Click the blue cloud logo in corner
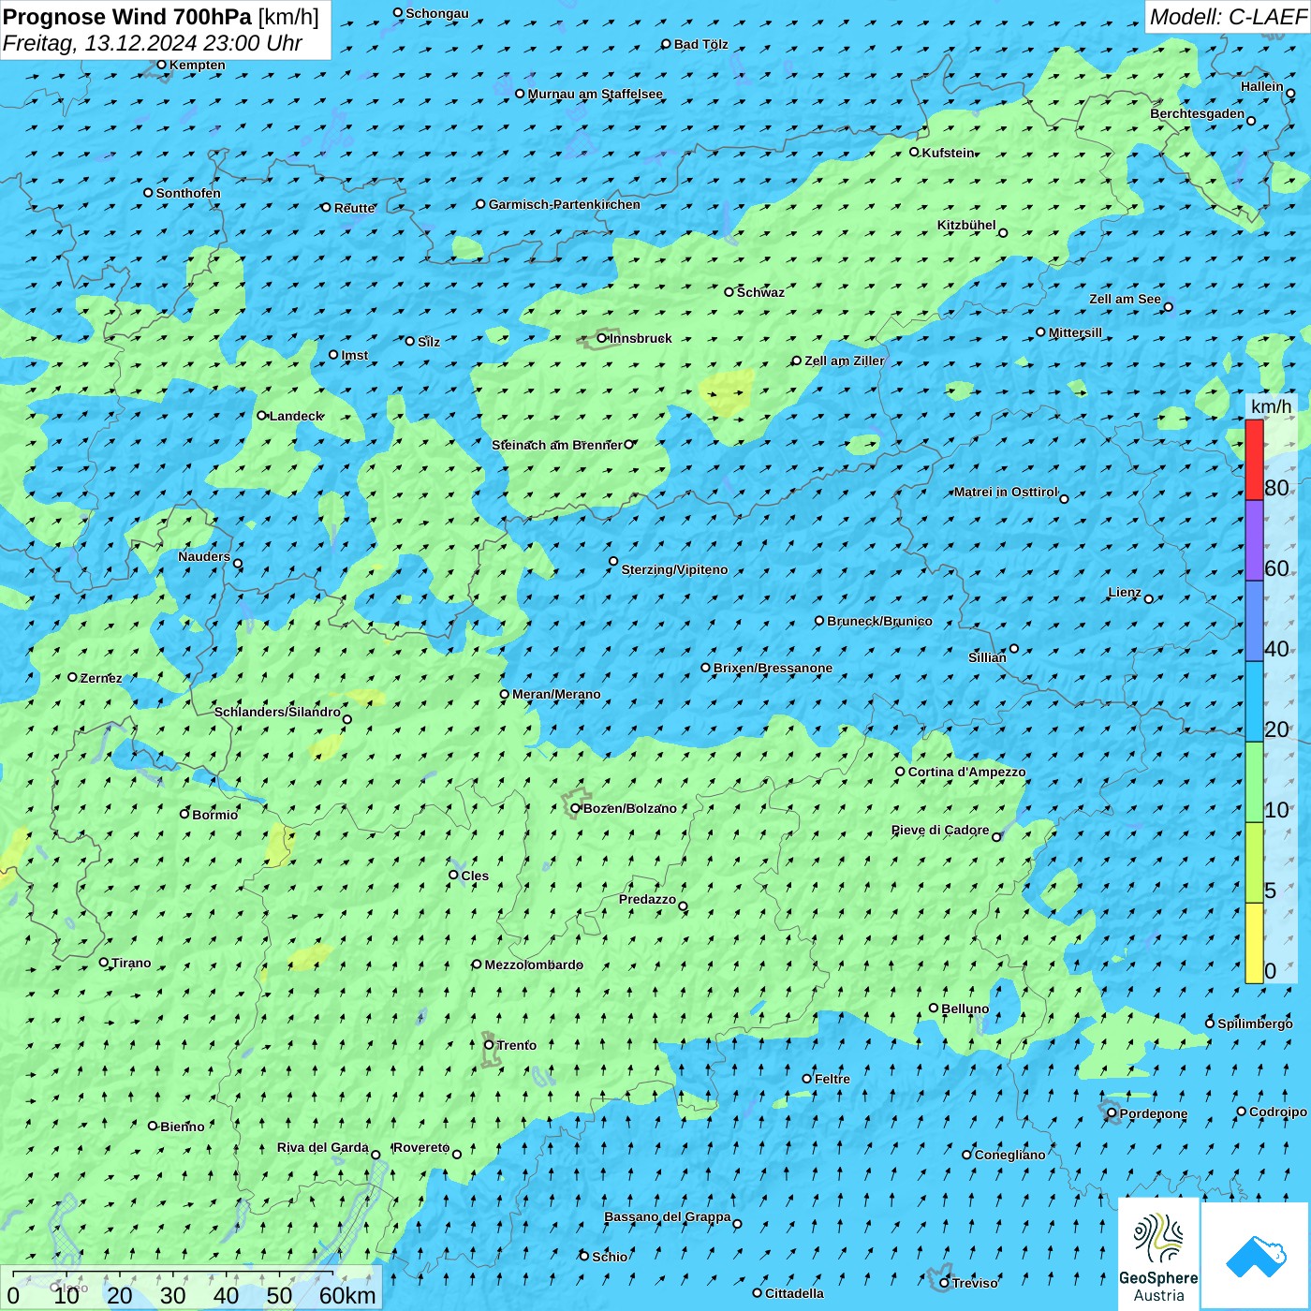Screen dimensions: 1311x1311 click(1255, 1255)
